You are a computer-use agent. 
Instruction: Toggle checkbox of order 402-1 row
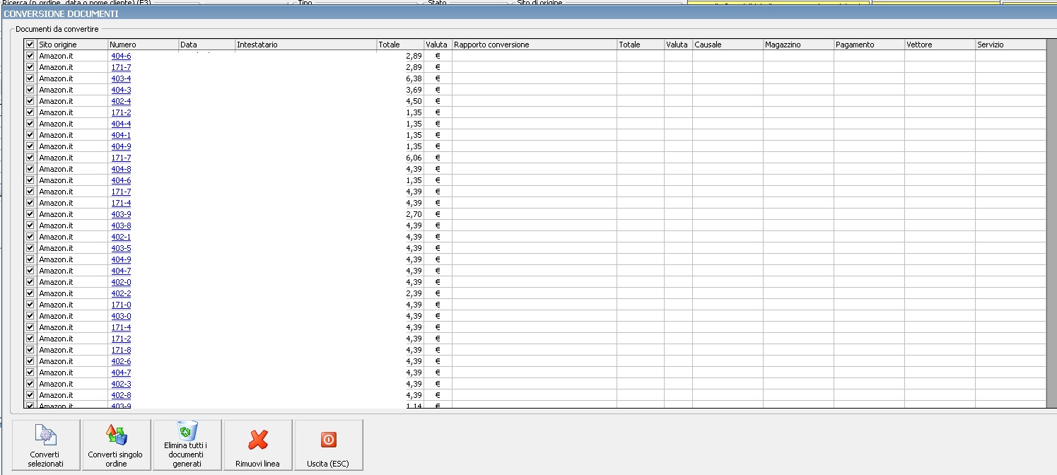(x=30, y=237)
